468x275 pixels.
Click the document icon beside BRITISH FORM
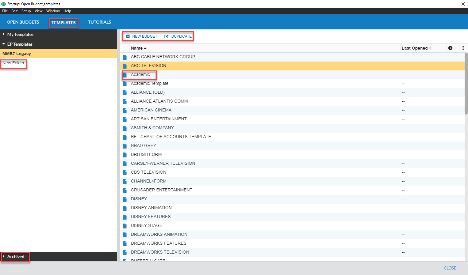pyautogui.click(x=125, y=155)
